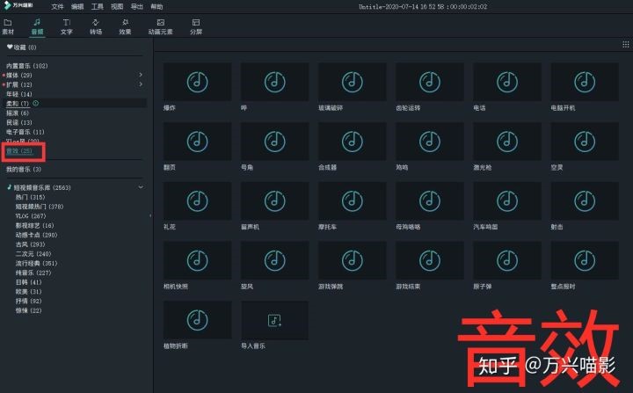Open the 帮助 menu

pos(156,7)
